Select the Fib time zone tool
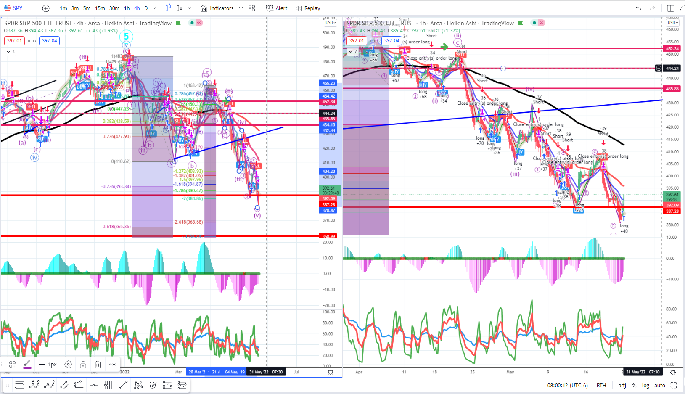Screen dimensions: 685x394 point(108,385)
